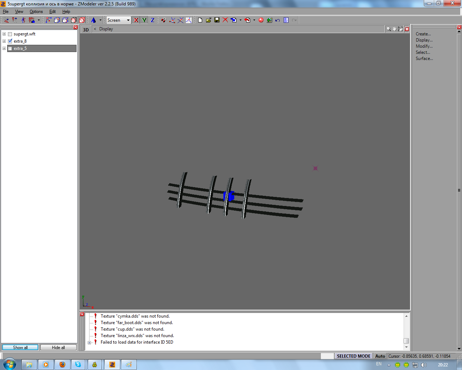Close the objects tree panel red X

coord(75,27)
